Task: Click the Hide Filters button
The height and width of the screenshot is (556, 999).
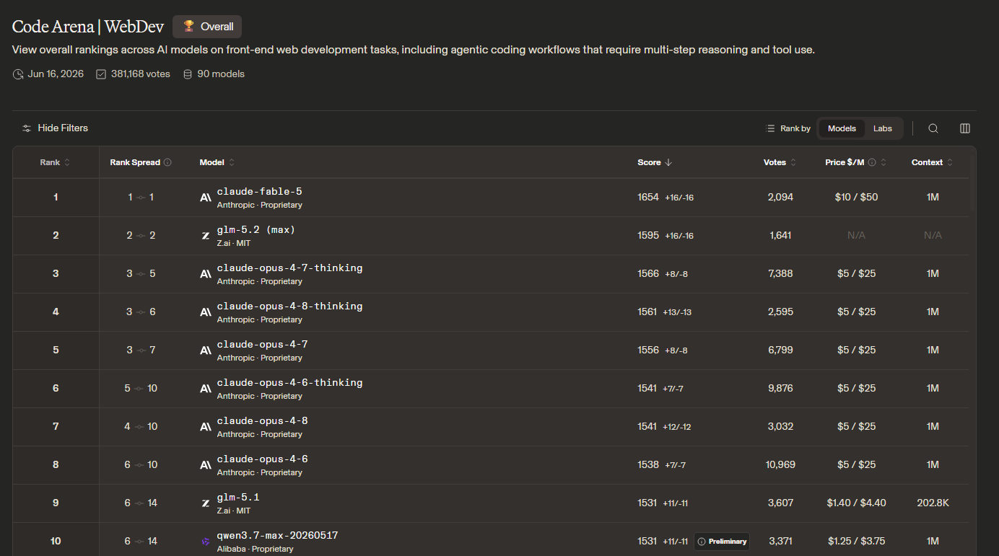Action: pyautogui.click(x=55, y=128)
